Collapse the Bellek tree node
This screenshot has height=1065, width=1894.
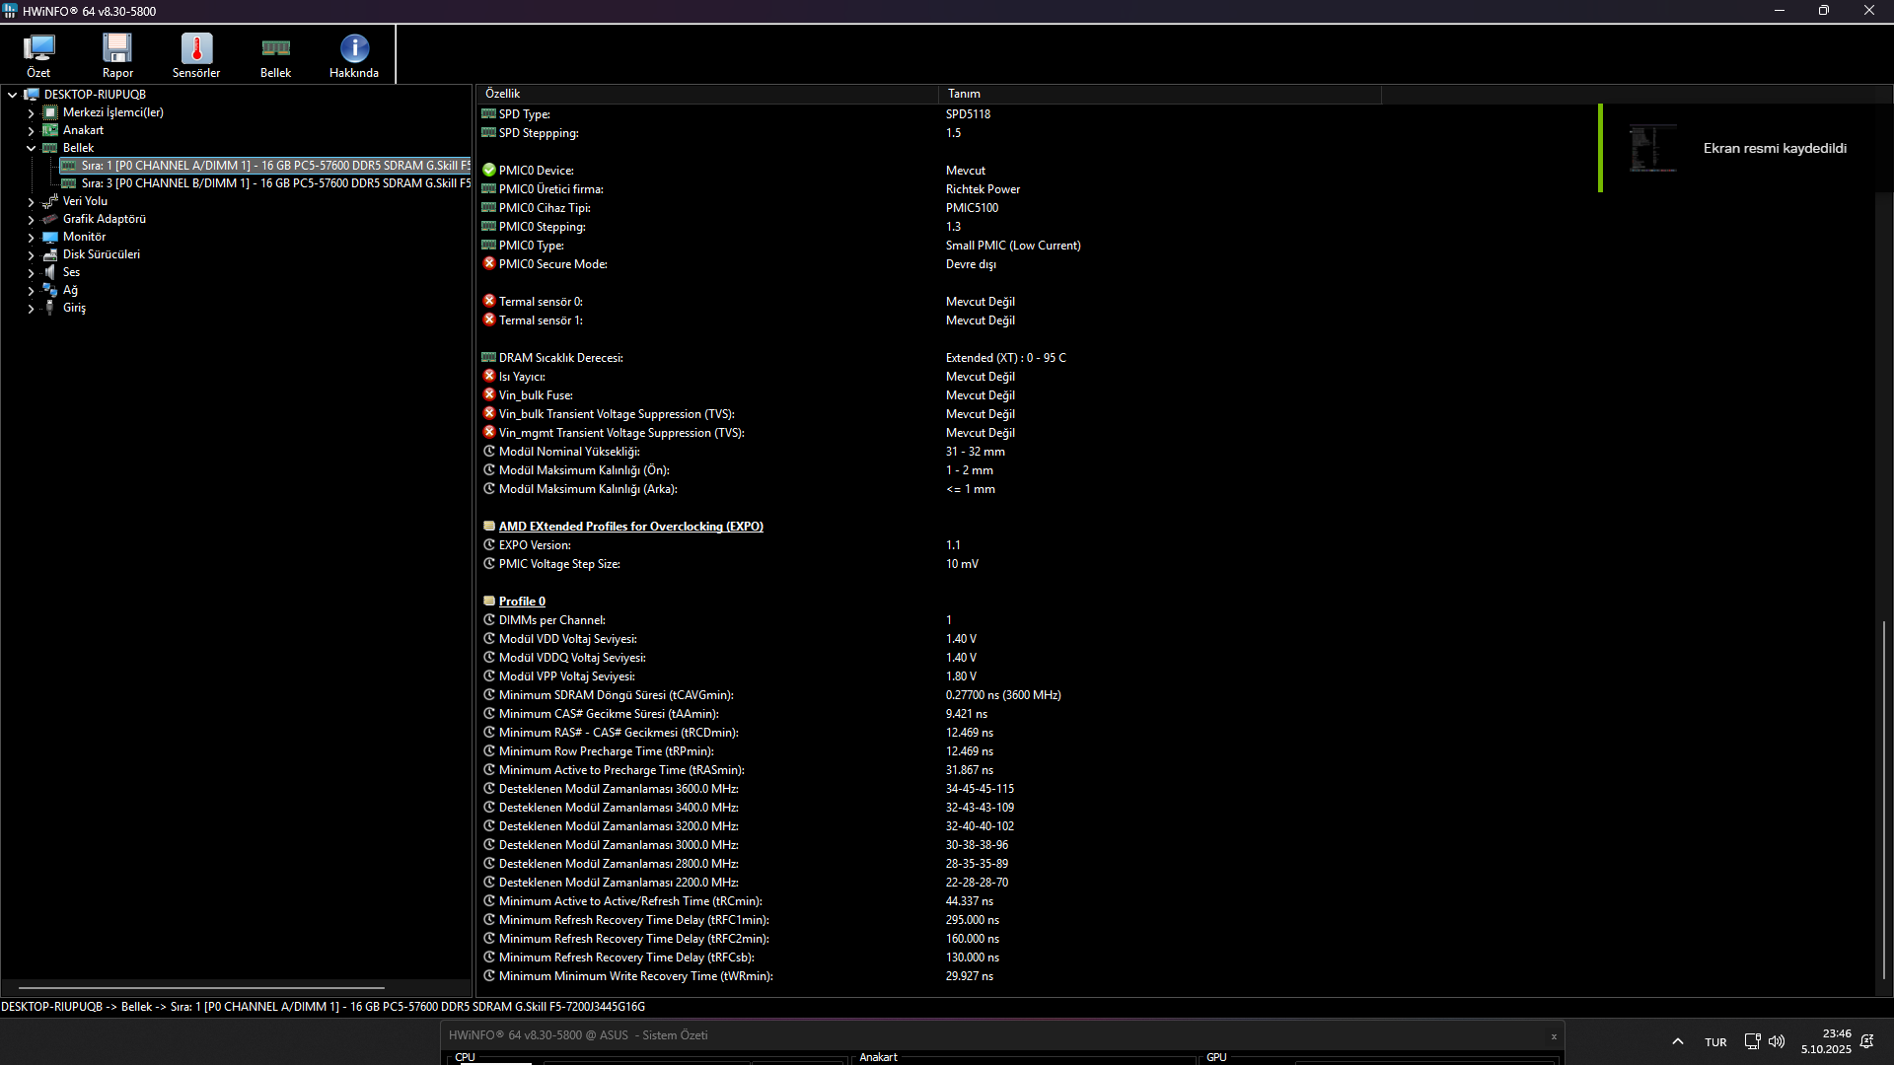click(32, 148)
